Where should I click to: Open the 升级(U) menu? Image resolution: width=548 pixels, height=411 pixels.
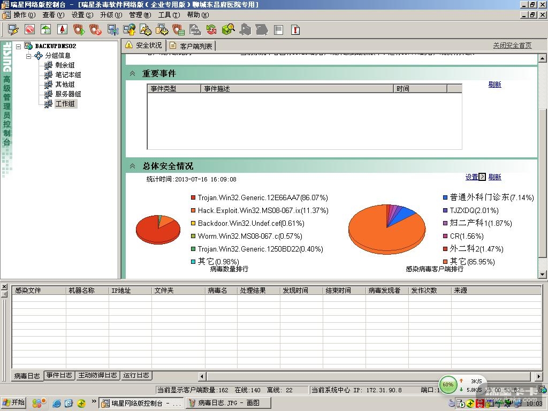click(111, 14)
